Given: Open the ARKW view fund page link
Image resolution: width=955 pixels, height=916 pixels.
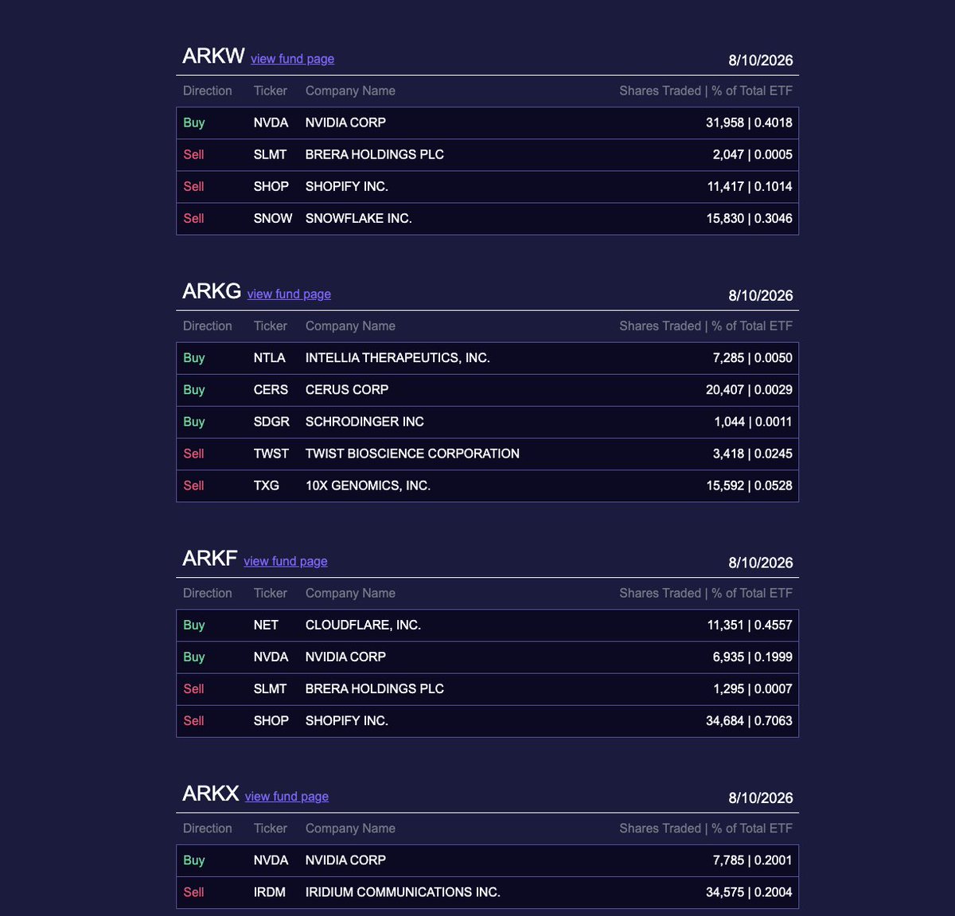Looking at the screenshot, I should point(292,59).
